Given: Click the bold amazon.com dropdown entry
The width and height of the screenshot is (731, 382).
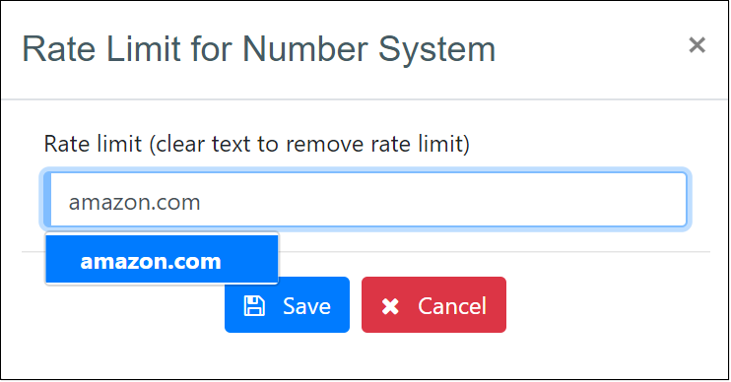Looking at the screenshot, I should (x=151, y=261).
